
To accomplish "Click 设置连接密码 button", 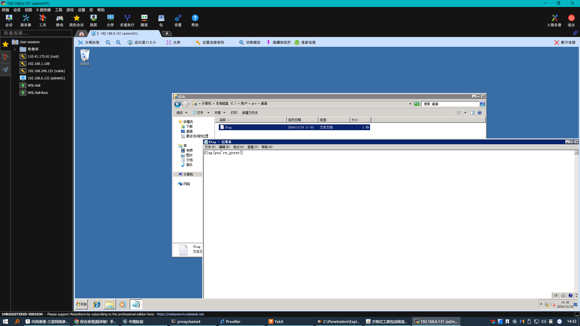I will [210, 43].
